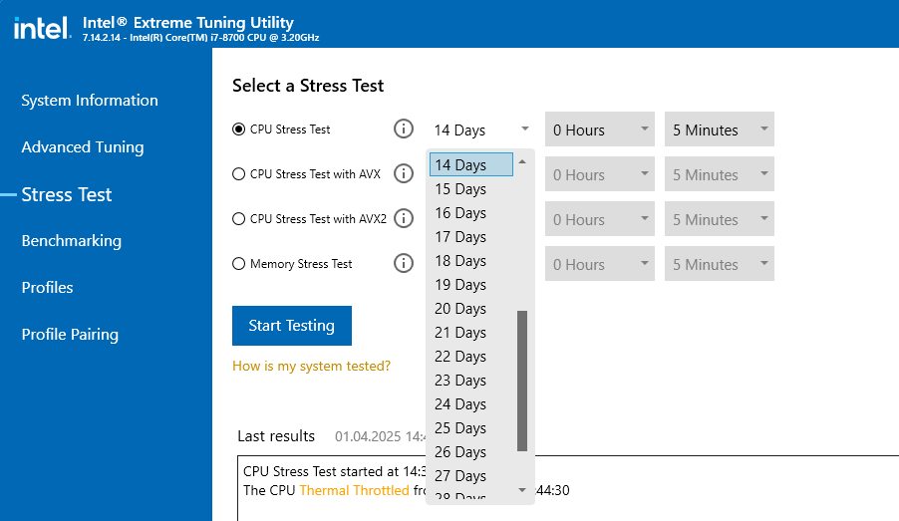Screen dimensions: 899x521
Task: Click the Intel logo
Action: (x=42, y=28)
